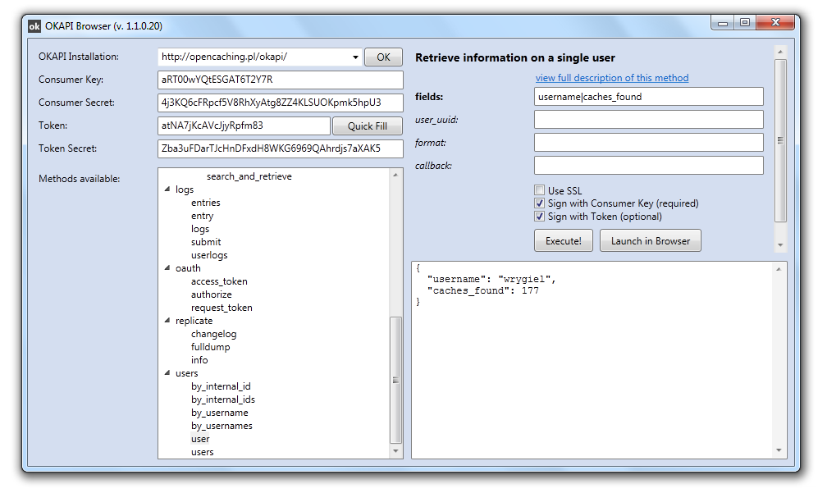Viewport: 827px width, 493px height.
Task: Click the methods list scrollbar thumb
Action: tap(395, 380)
